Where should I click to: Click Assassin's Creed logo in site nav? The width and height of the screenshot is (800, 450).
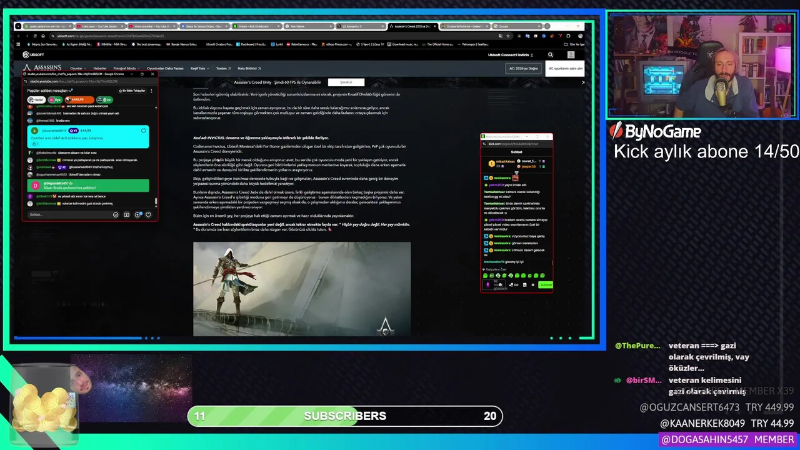point(42,67)
